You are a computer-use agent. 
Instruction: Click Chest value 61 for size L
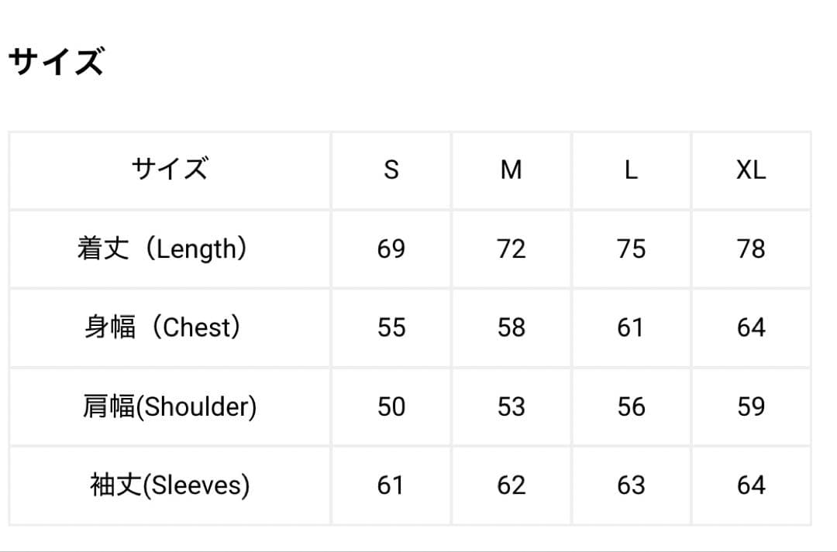631,327
